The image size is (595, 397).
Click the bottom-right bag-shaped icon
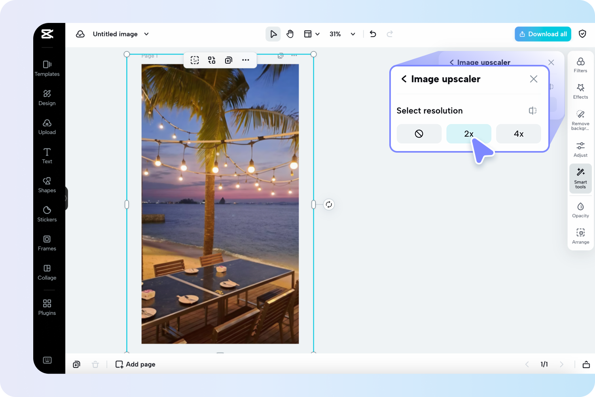coord(586,364)
